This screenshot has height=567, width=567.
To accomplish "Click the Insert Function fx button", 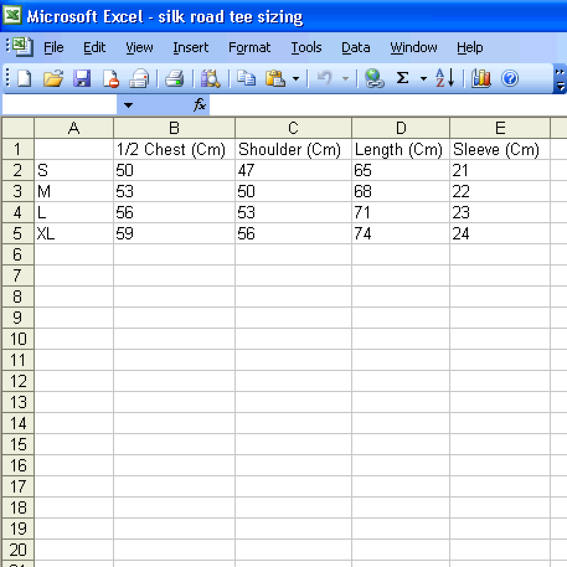I will click(199, 105).
